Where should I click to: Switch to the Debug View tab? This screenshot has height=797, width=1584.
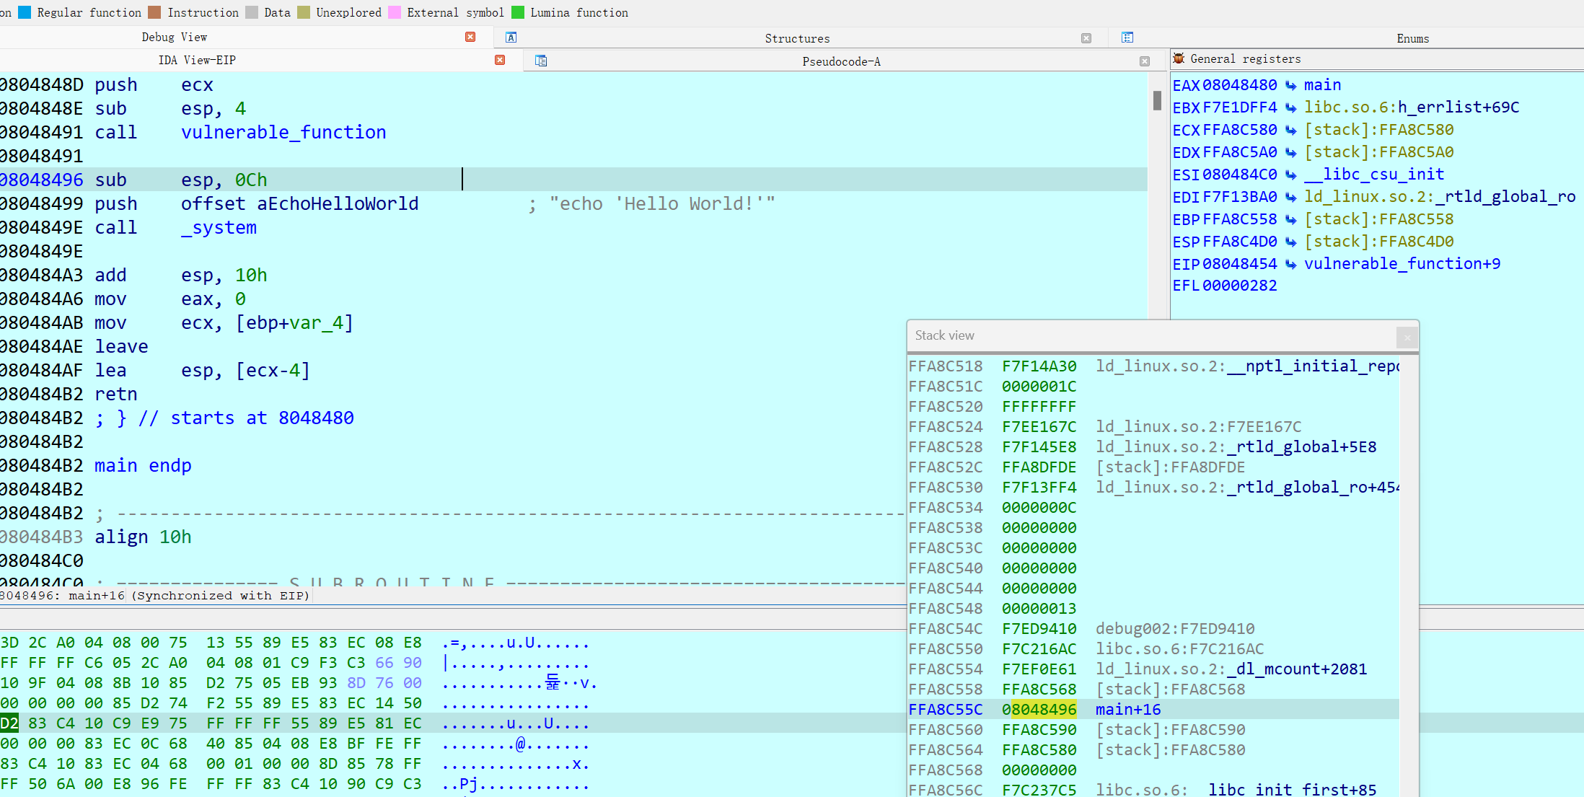pos(175,38)
